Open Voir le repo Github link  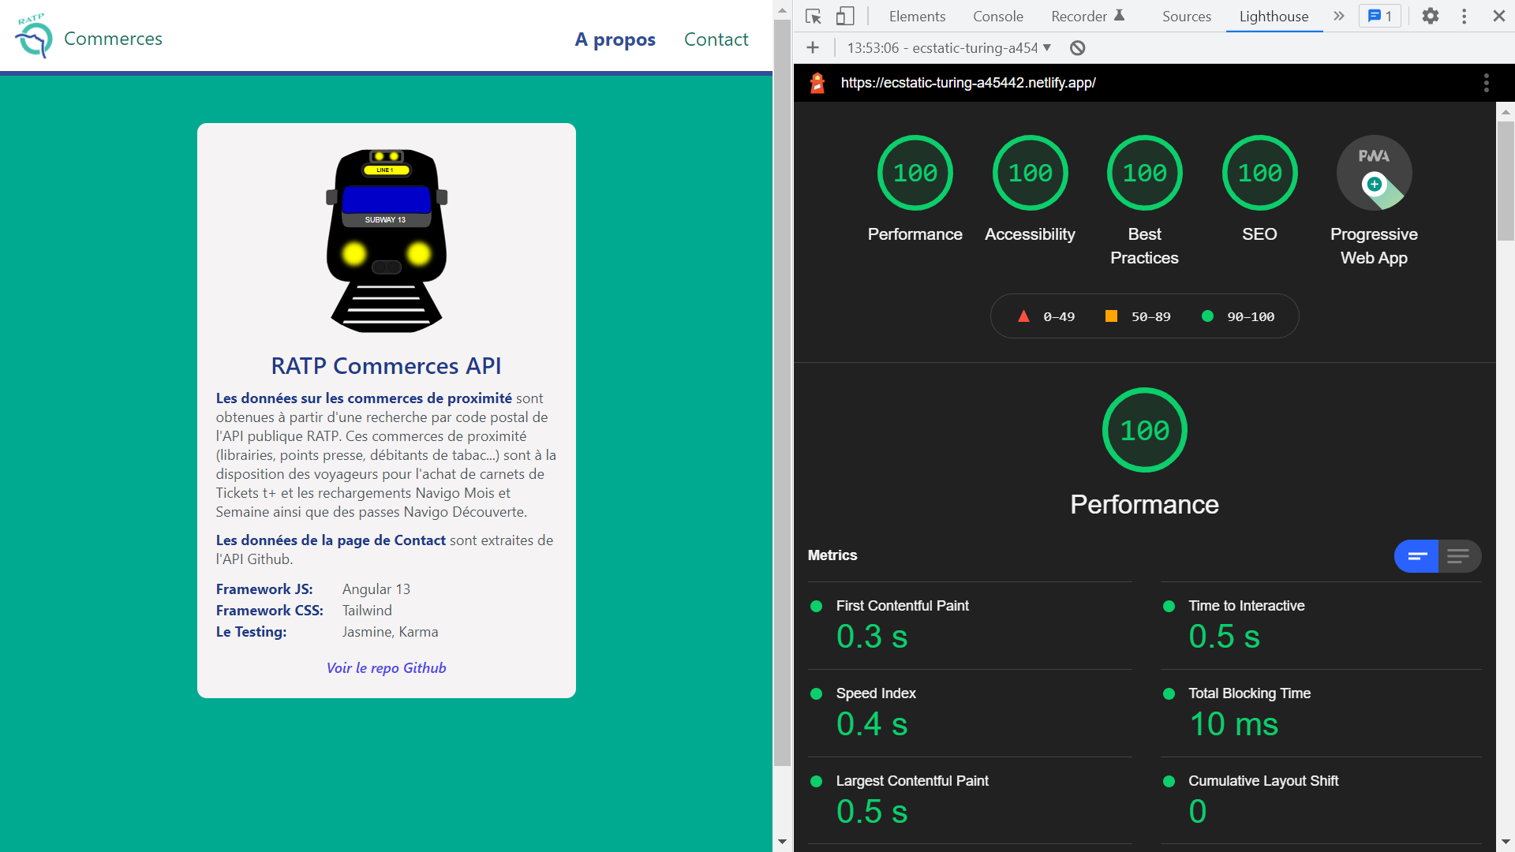387,667
